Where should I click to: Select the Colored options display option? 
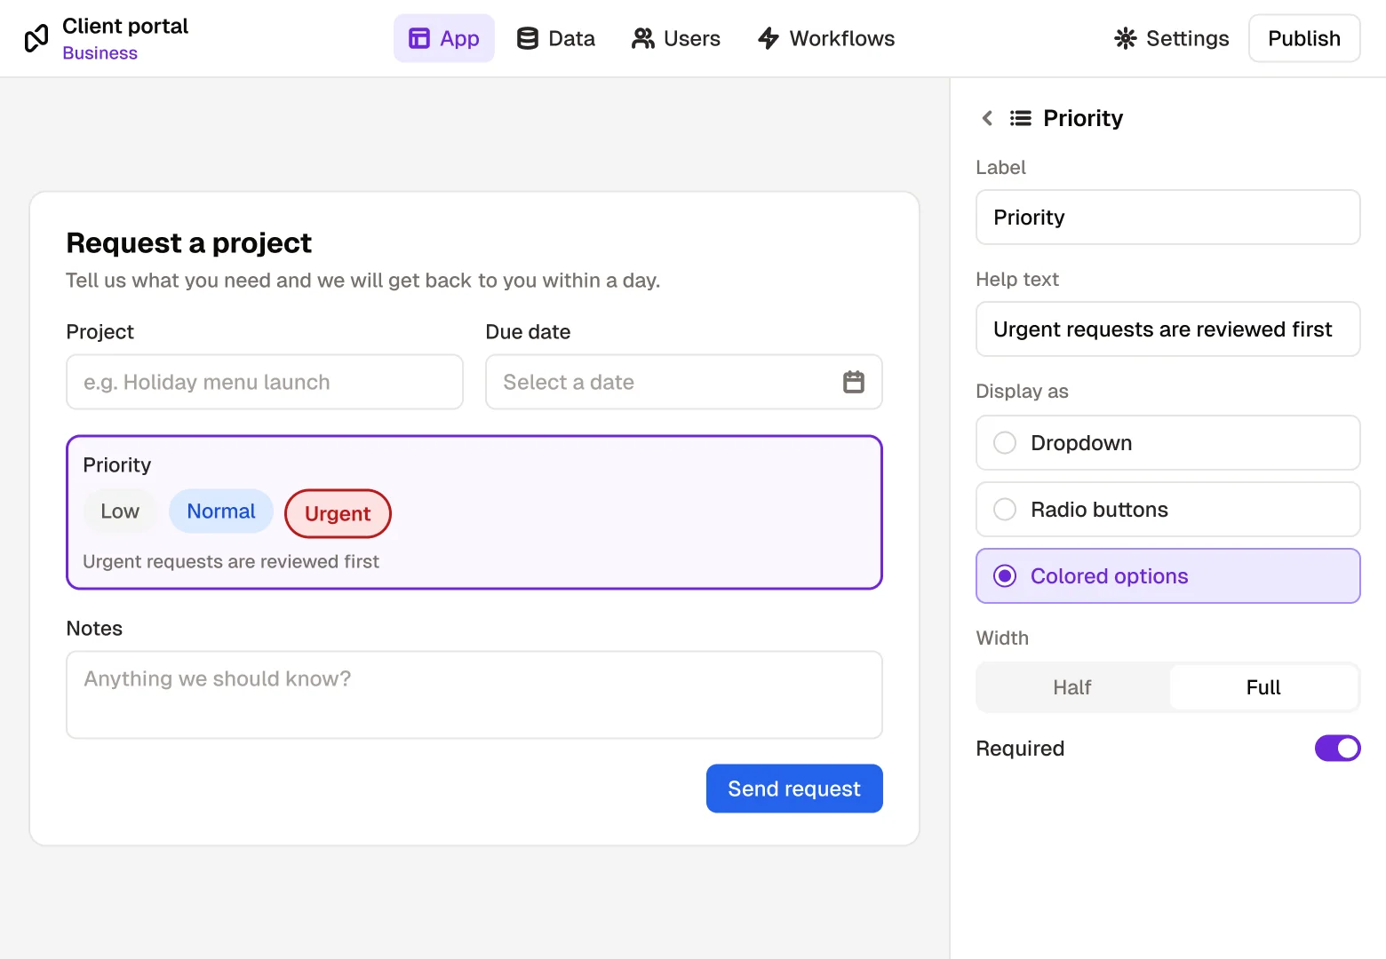(x=1168, y=575)
